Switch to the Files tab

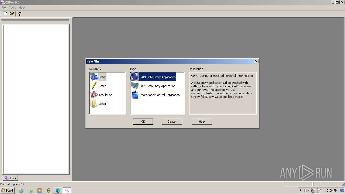click(10, 178)
